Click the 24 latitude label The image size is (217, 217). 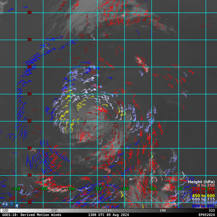[x=29, y=94]
